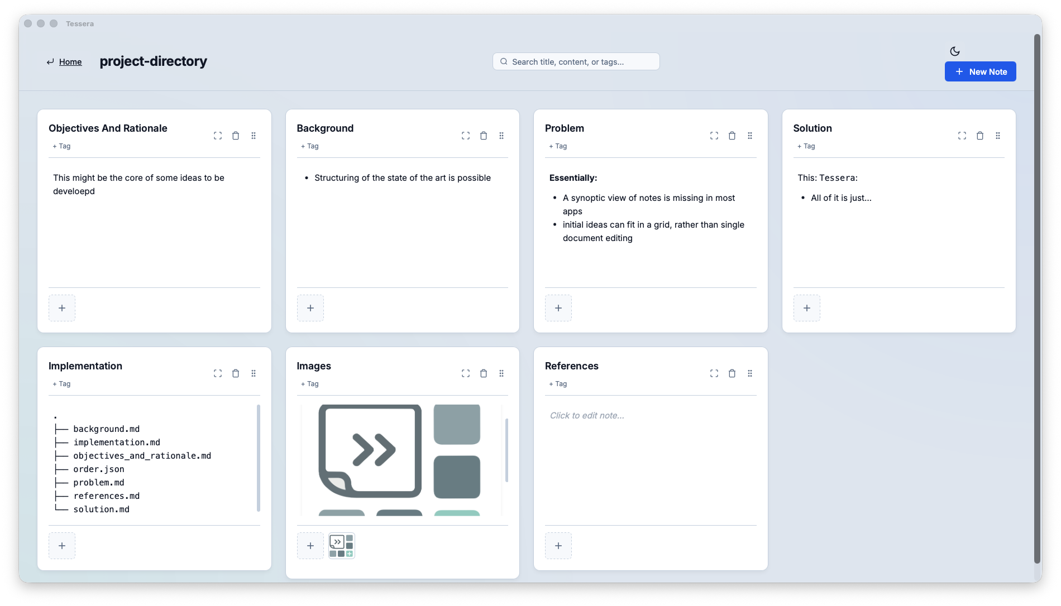Expand the References note fullscreen
Viewport: 1061px width, 606px height.
714,373
